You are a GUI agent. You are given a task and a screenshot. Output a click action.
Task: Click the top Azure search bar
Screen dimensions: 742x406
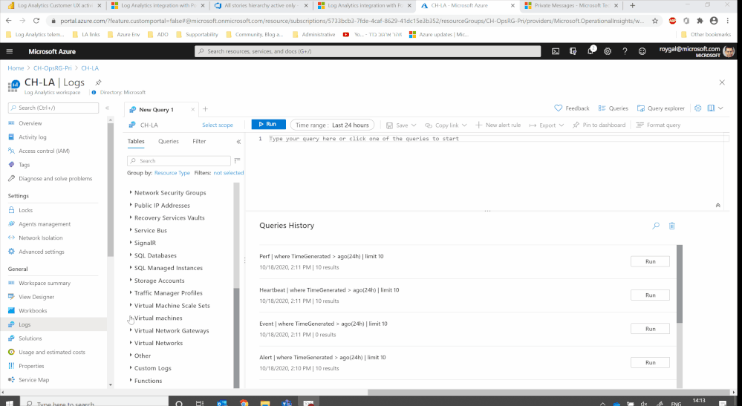point(368,51)
